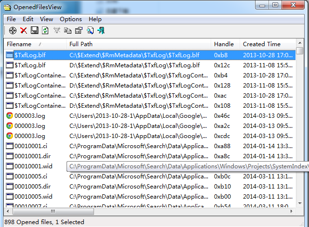The image size is (309, 227).
Task: Click horizontal scrollbar left arrow
Action: [8, 212]
